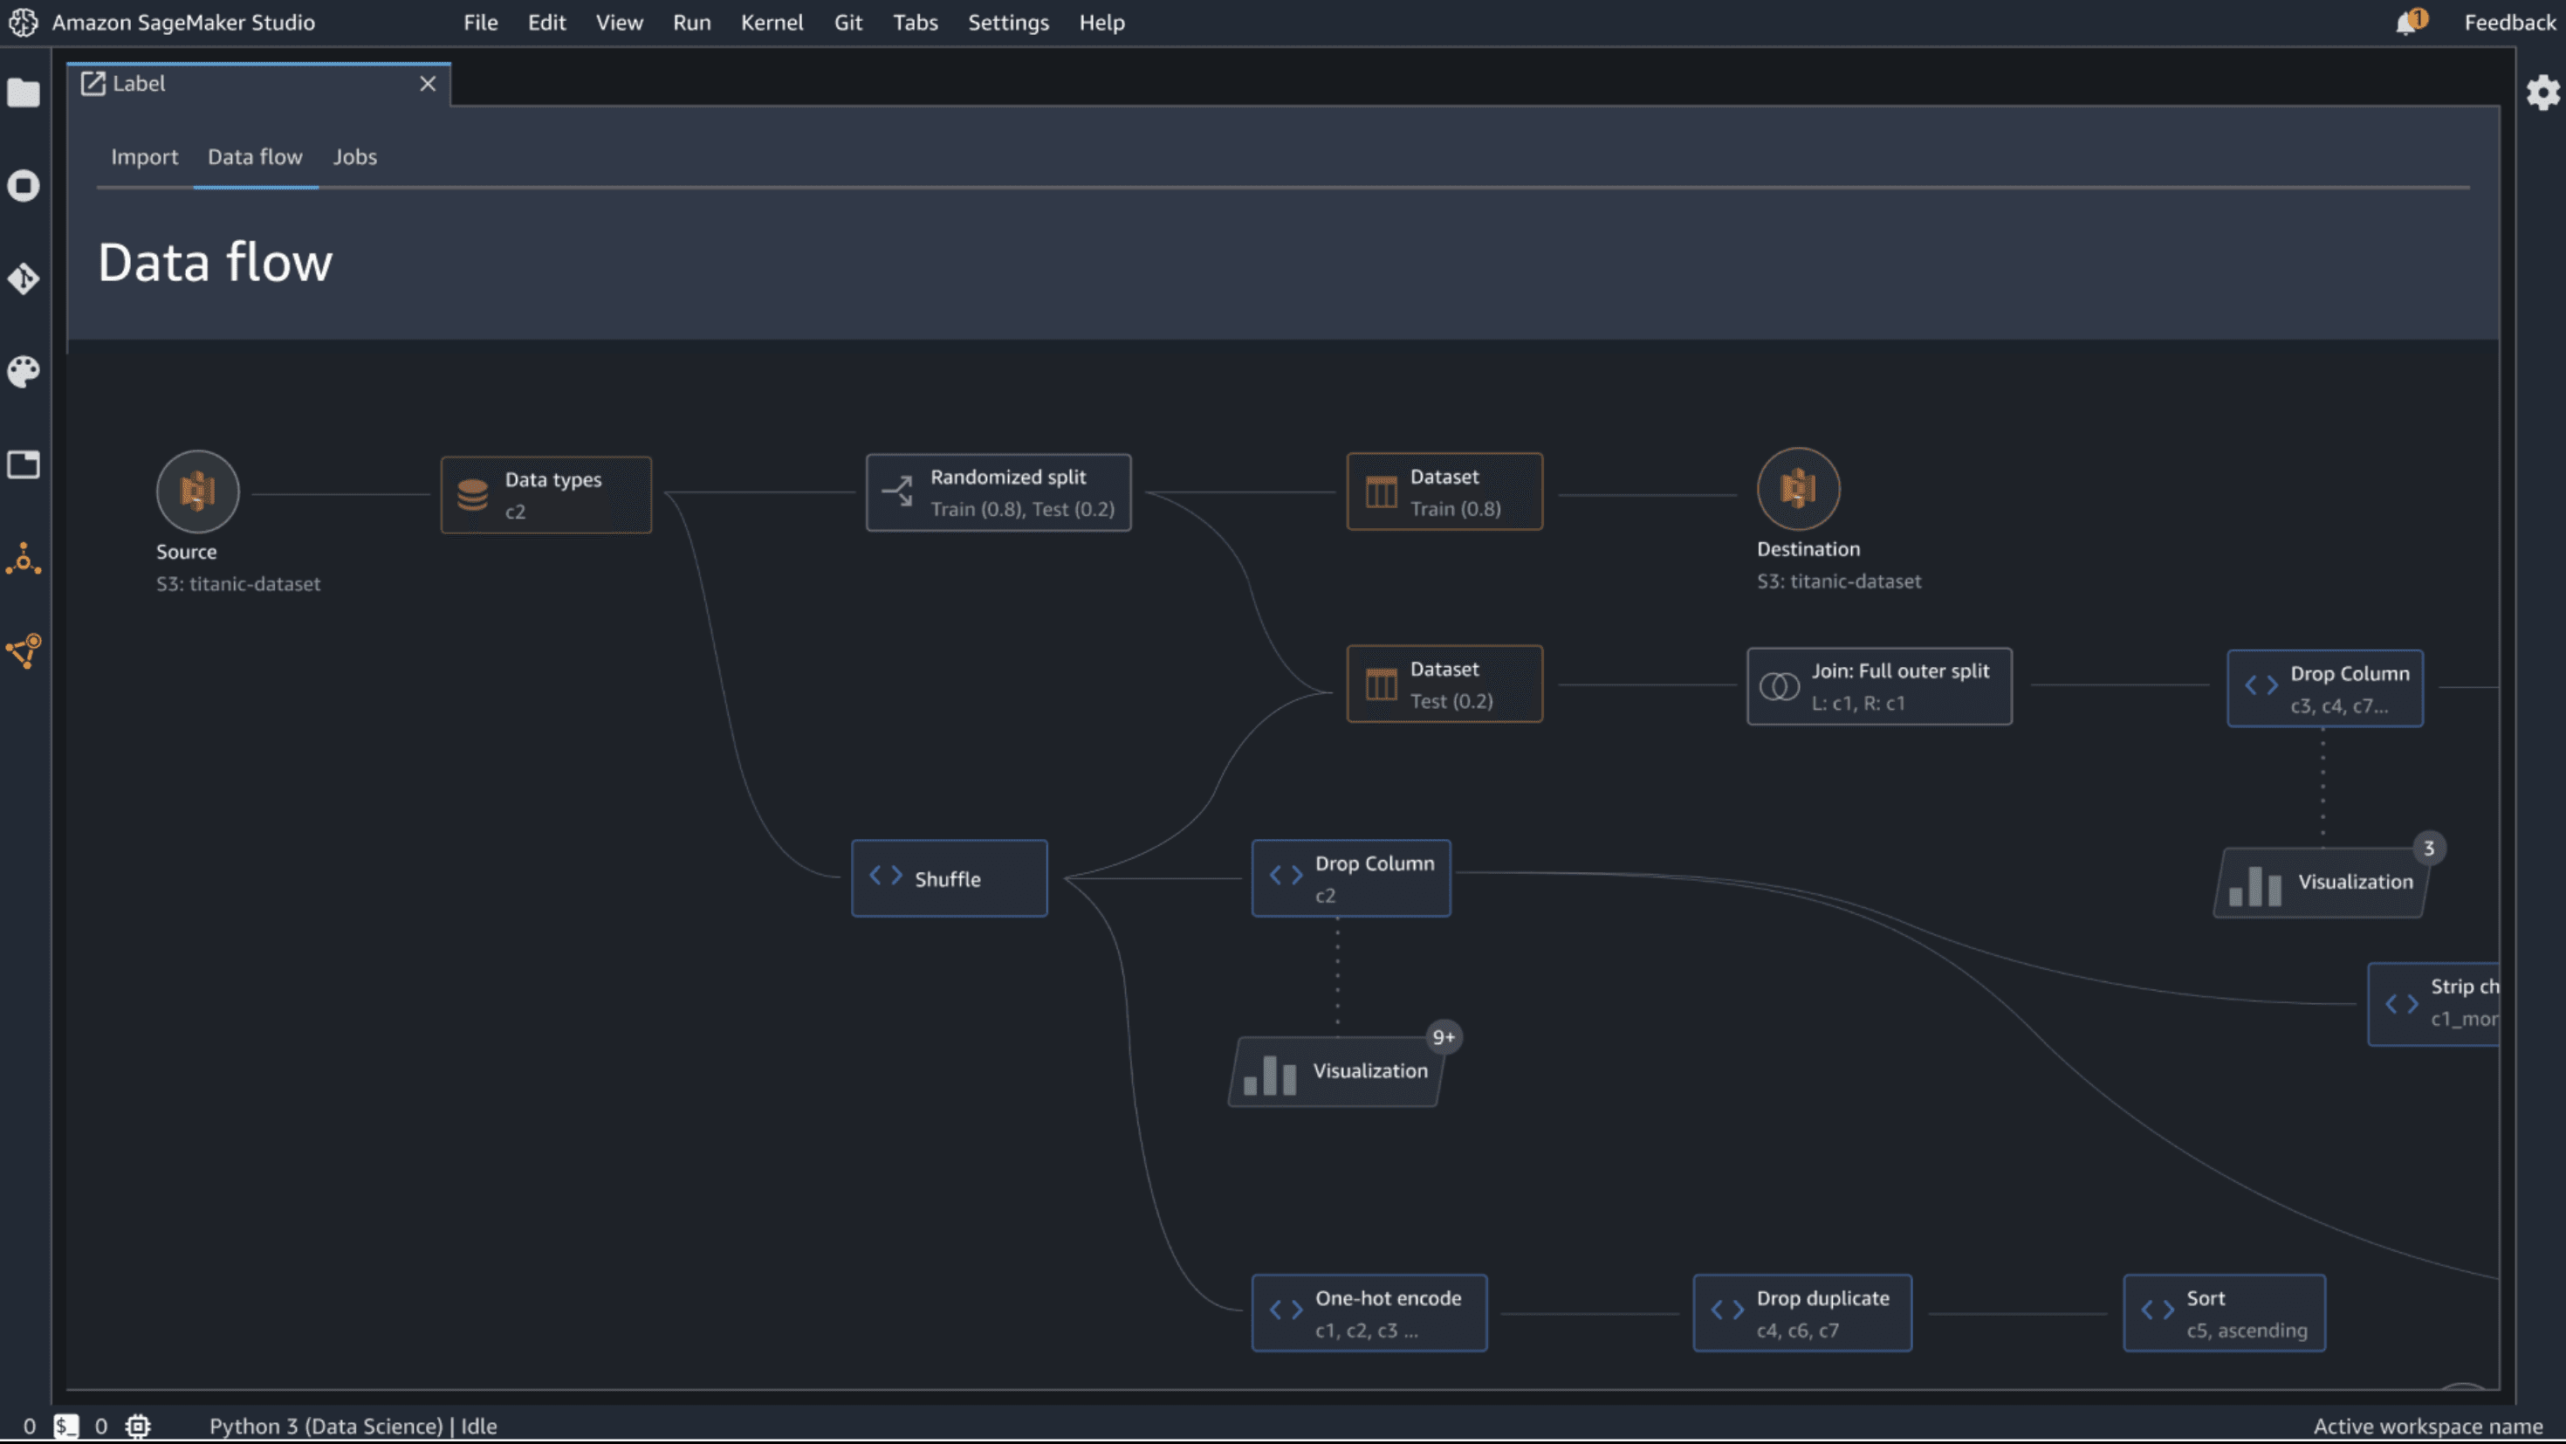Click the S3 Source node icon

[197, 492]
